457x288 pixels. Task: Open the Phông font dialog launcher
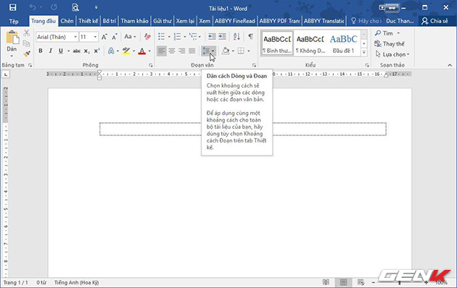point(151,65)
